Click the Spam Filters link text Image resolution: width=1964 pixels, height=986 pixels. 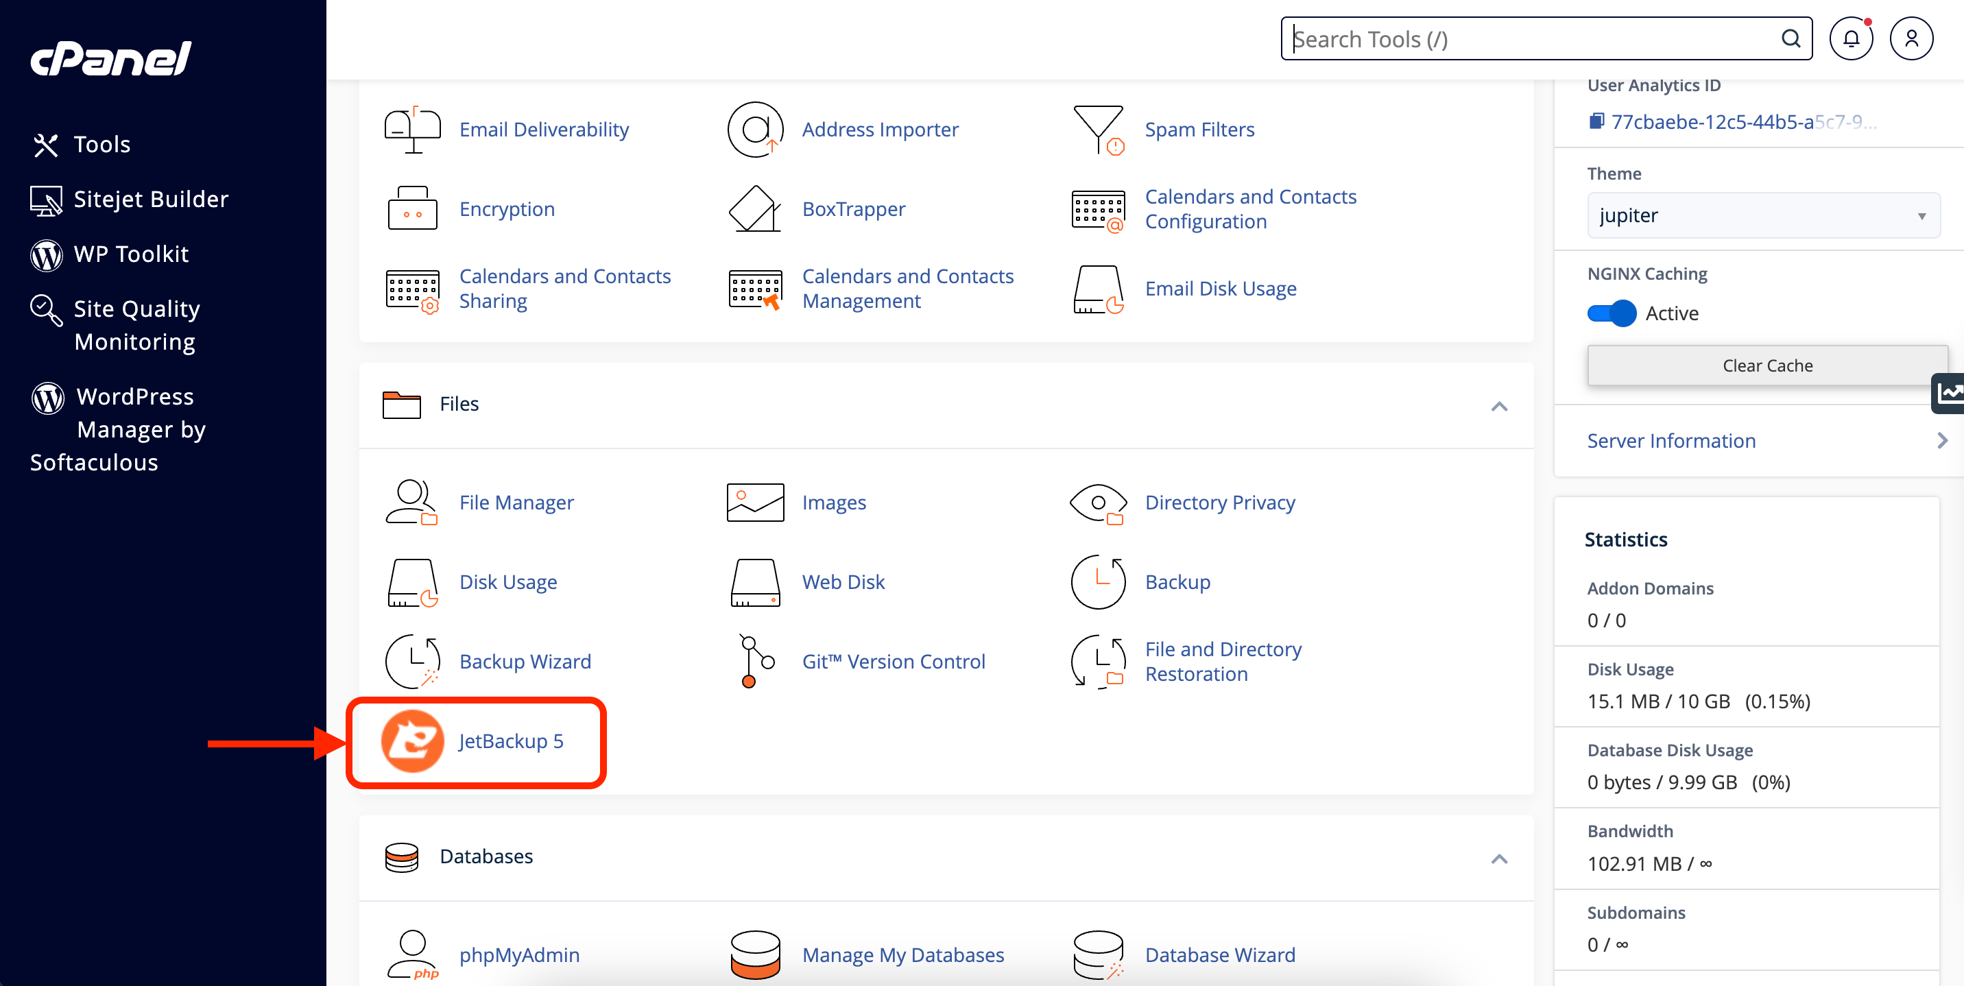(1199, 130)
